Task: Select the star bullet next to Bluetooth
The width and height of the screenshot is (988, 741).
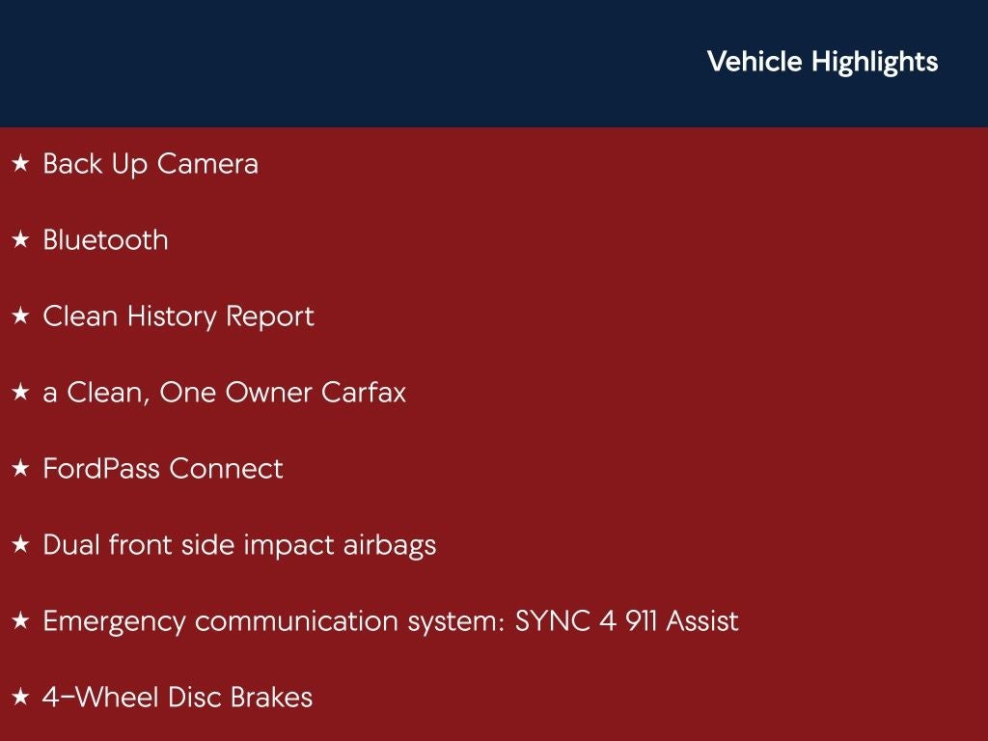Action: coord(20,240)
